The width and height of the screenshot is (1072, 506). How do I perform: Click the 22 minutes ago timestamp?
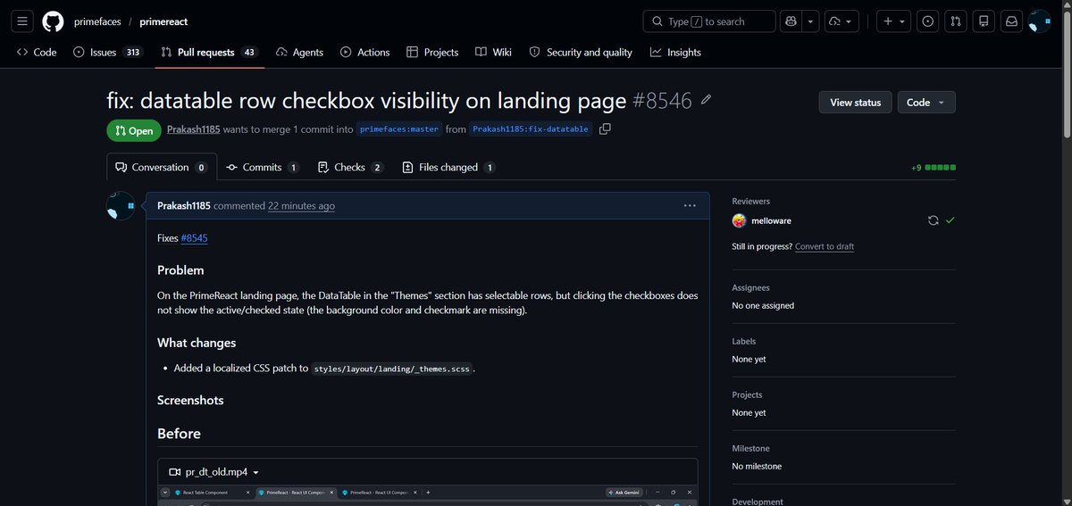pyautogui.click(x=301, y=205)
